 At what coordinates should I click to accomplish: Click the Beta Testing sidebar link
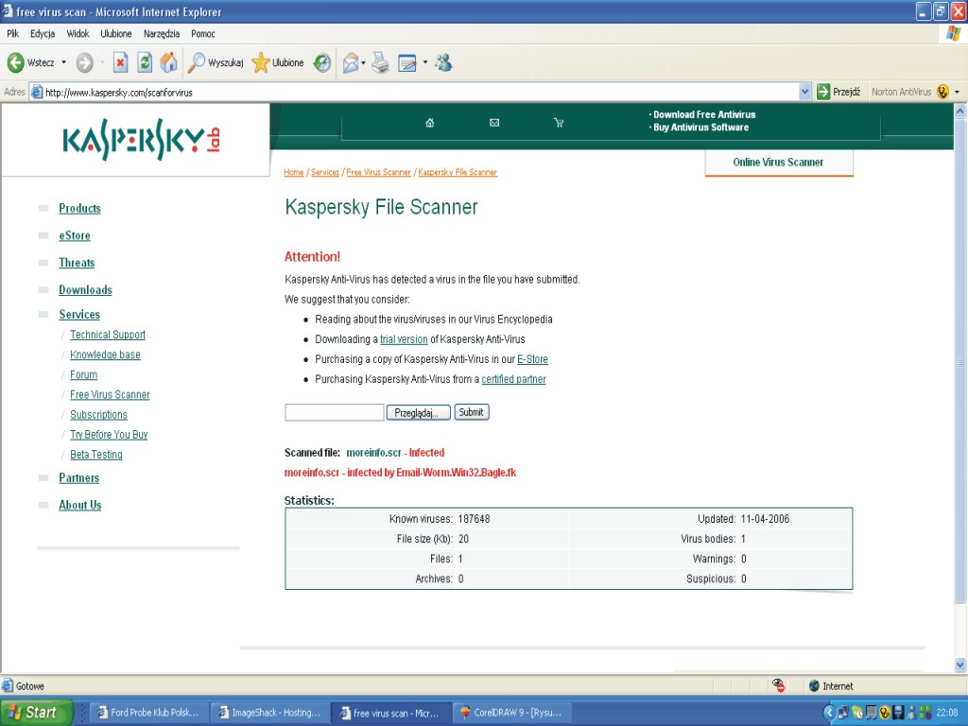[96, 455]
